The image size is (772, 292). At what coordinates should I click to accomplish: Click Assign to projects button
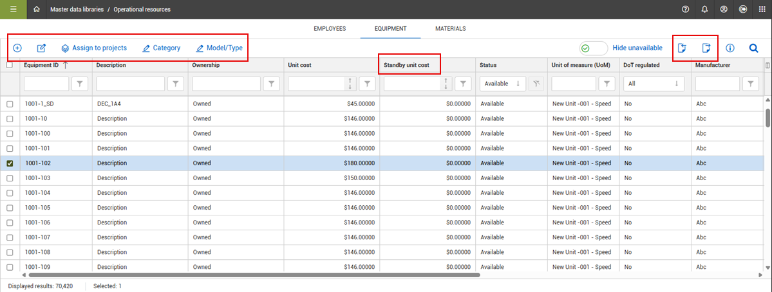[94, 48]
